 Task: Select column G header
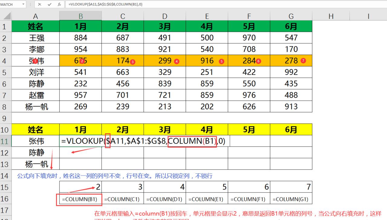coord(291,16)
